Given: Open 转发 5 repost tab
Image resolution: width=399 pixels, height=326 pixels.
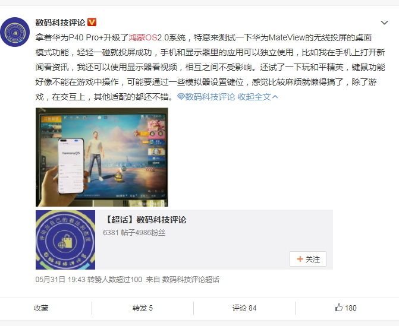Looking at the screenshot, I should point(143,308).
